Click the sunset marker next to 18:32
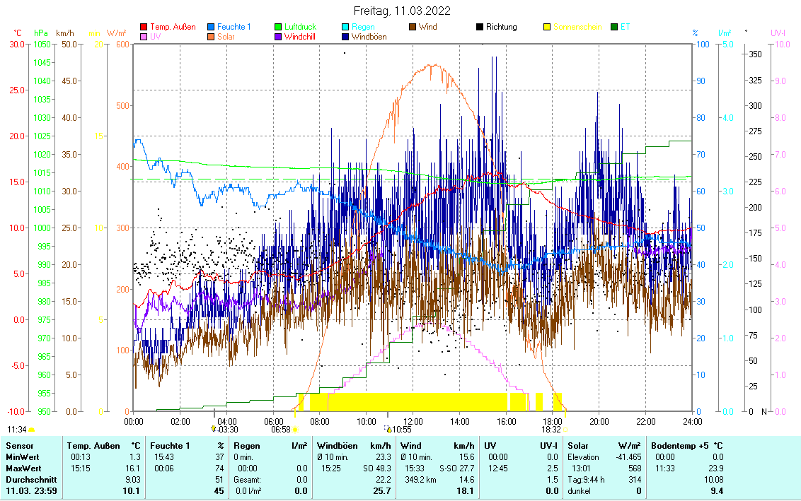 (x=565, y=429)
